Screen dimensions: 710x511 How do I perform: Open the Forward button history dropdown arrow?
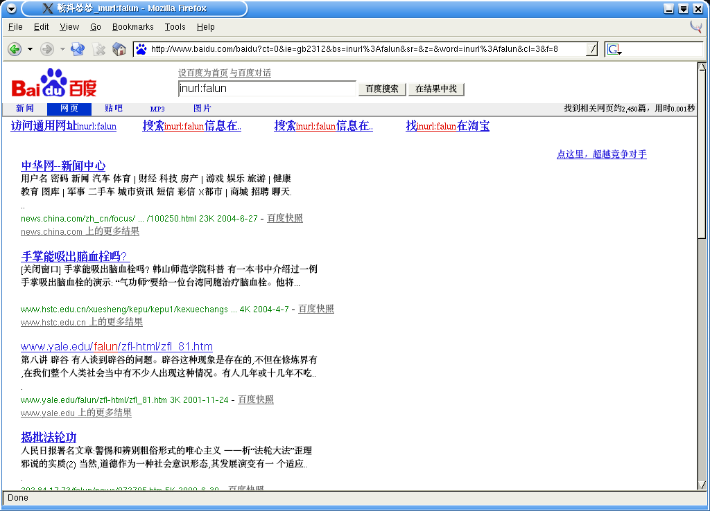pos(62,49)
